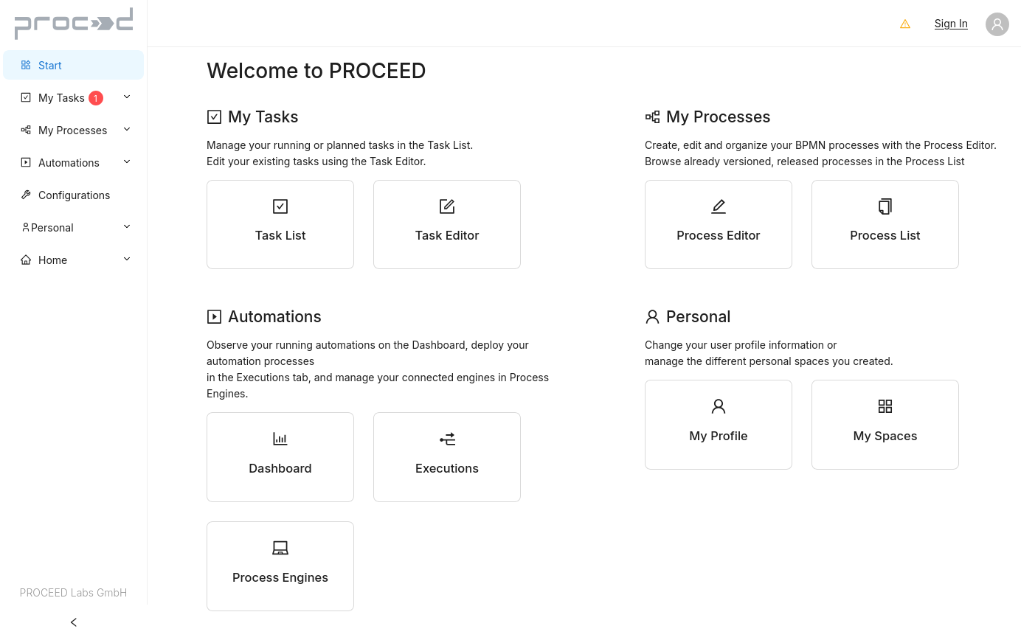This screenshot has height=640, width=1021.
Task: Open the Process List card
Action: click(x=885, y=224)
